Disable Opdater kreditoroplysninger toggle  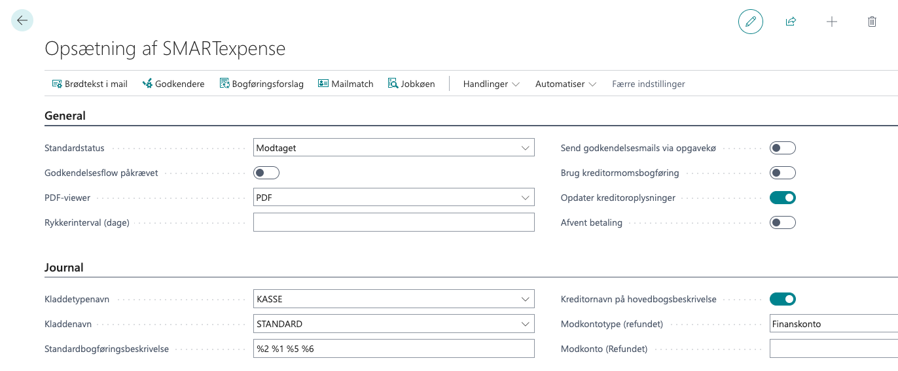(x=782, y=198)
